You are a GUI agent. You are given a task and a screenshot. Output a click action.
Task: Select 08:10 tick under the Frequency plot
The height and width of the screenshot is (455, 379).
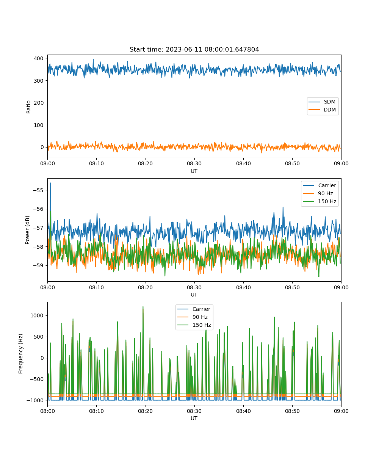tap(96, 411)
